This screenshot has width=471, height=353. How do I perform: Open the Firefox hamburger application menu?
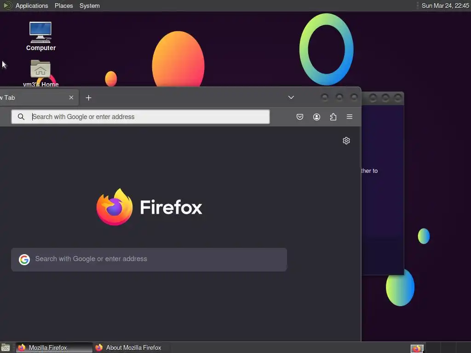pos(350,116)
